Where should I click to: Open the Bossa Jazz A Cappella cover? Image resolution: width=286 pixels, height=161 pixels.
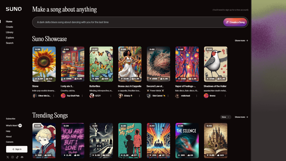(130, 64)
